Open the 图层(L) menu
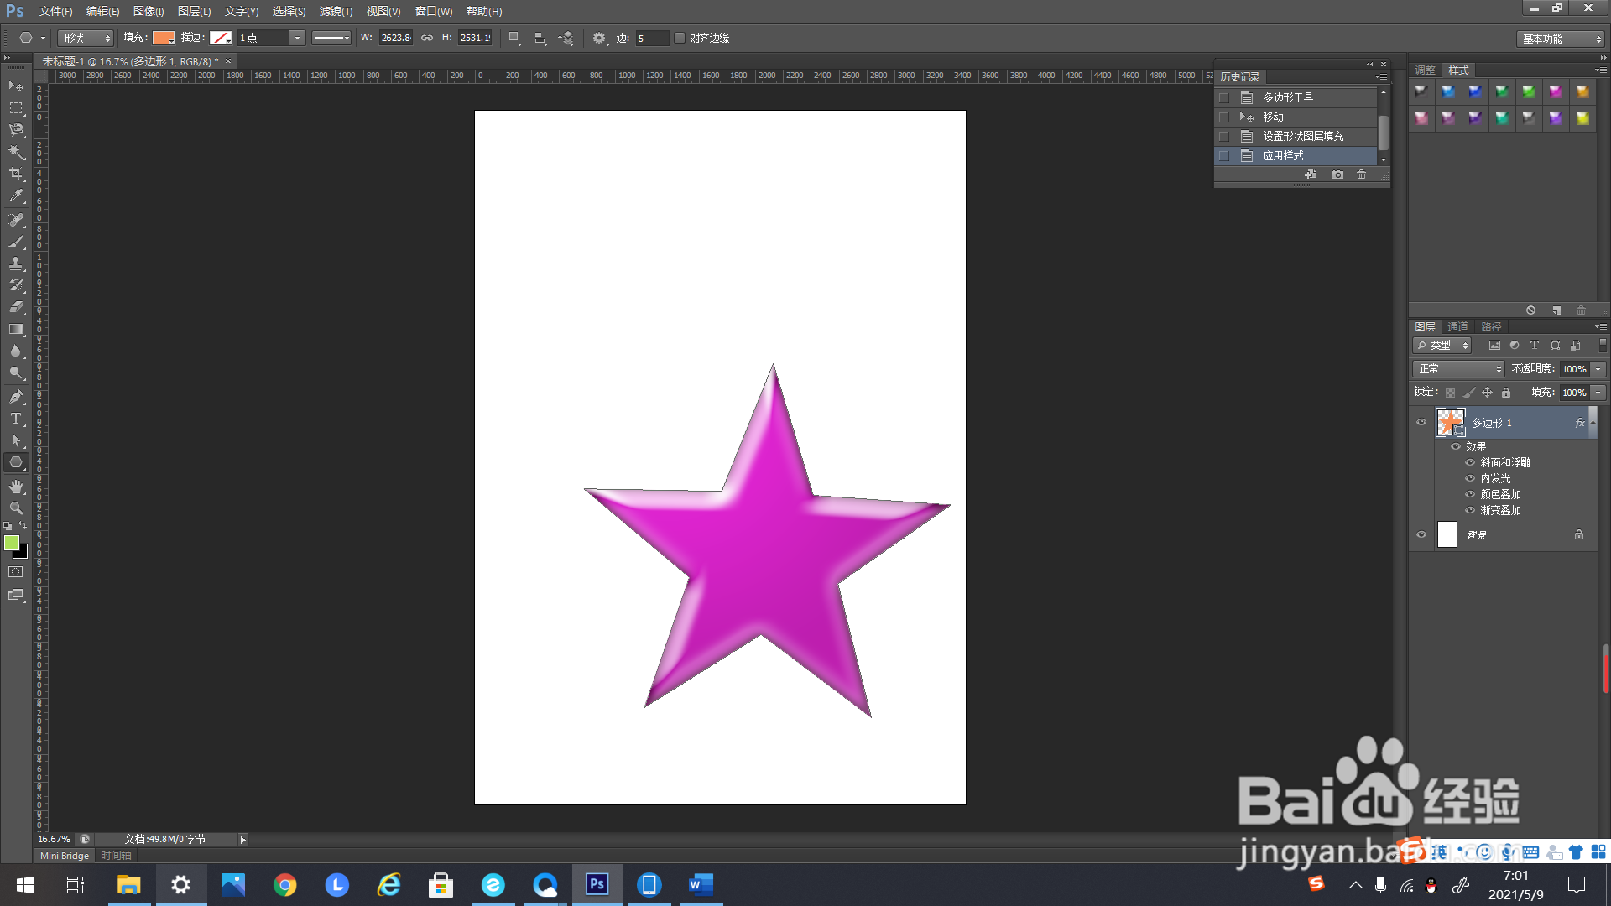1611x906 pixels. (194, 11)
